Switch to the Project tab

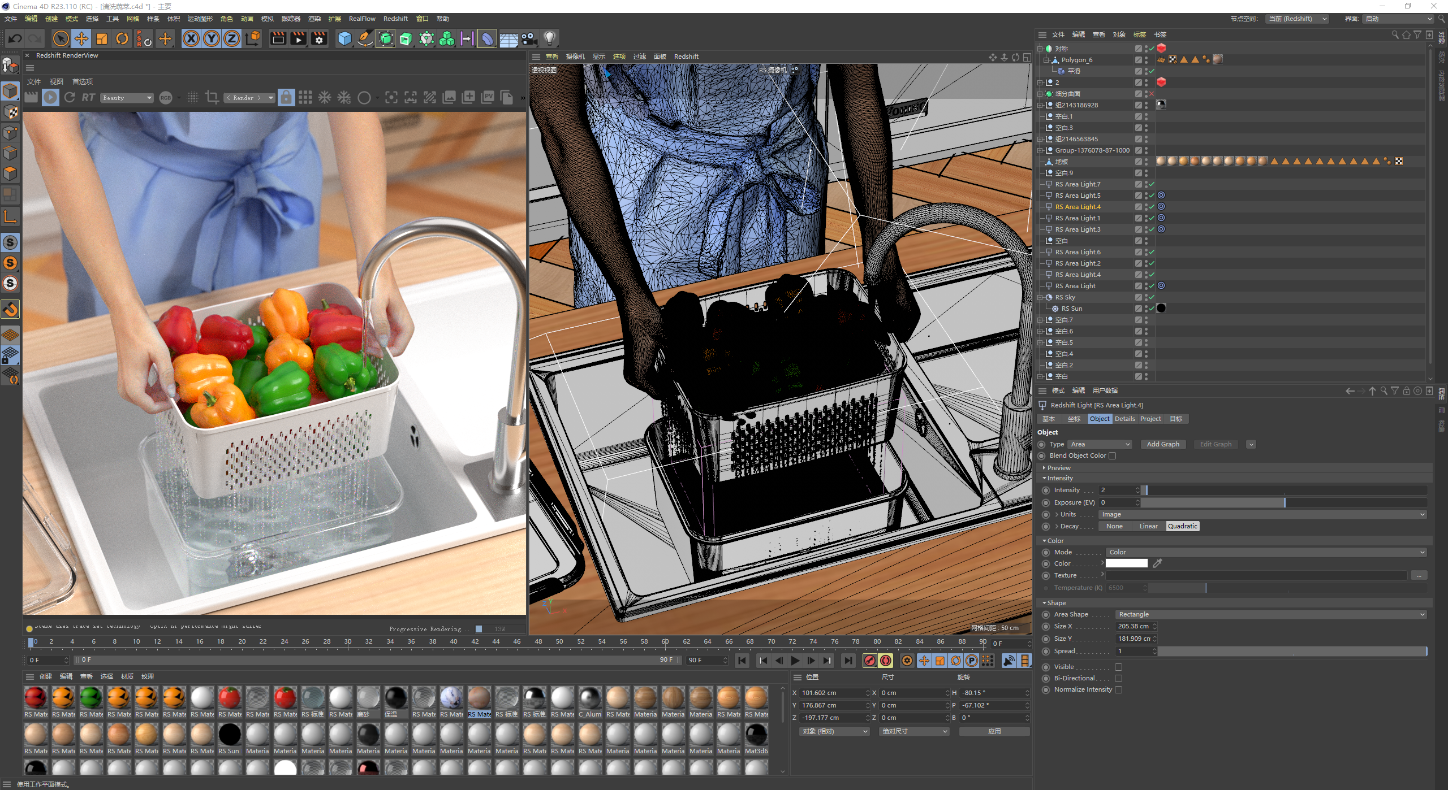(x=1150, y=419)
